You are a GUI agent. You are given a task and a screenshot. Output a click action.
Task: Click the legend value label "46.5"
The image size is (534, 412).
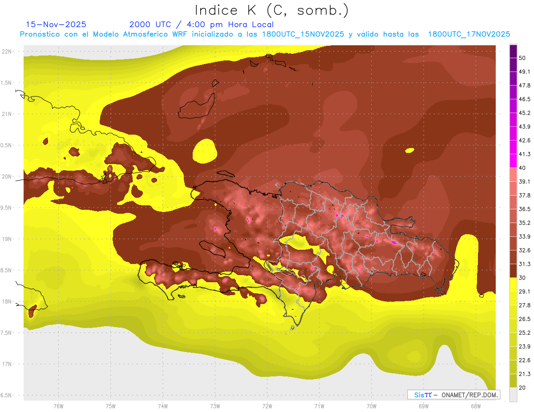click(525, 99)
